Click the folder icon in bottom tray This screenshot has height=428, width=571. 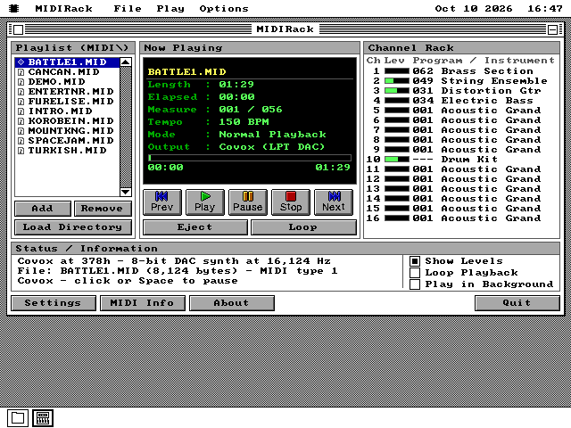point(18,418)
